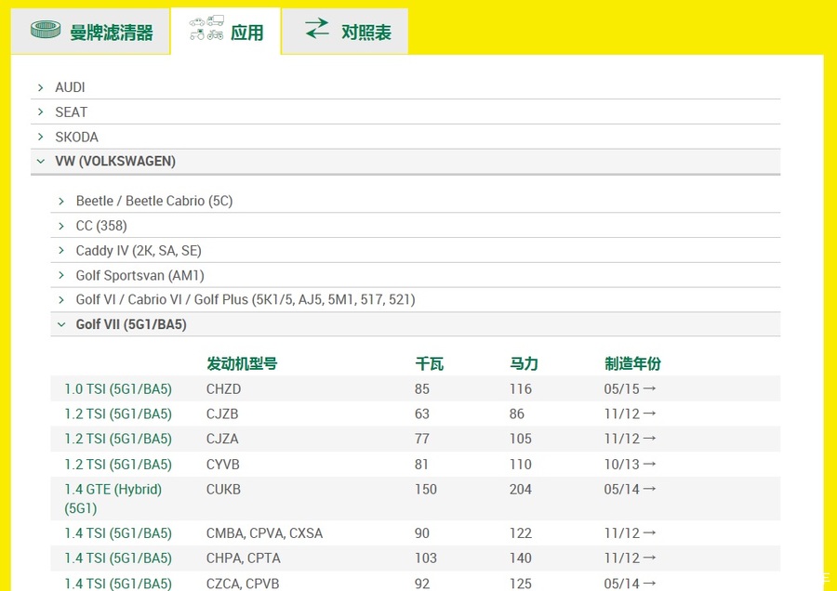Viewport: 837px width, 591px height.
Task: Click the 千瓦 column header
Action: (429, 363)
